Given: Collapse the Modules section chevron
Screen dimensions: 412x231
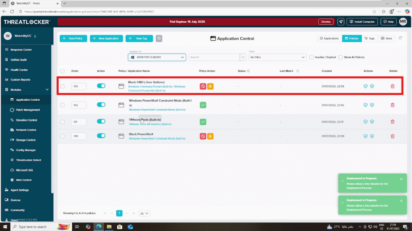Looking at the screenshot, I should (47, 89).
